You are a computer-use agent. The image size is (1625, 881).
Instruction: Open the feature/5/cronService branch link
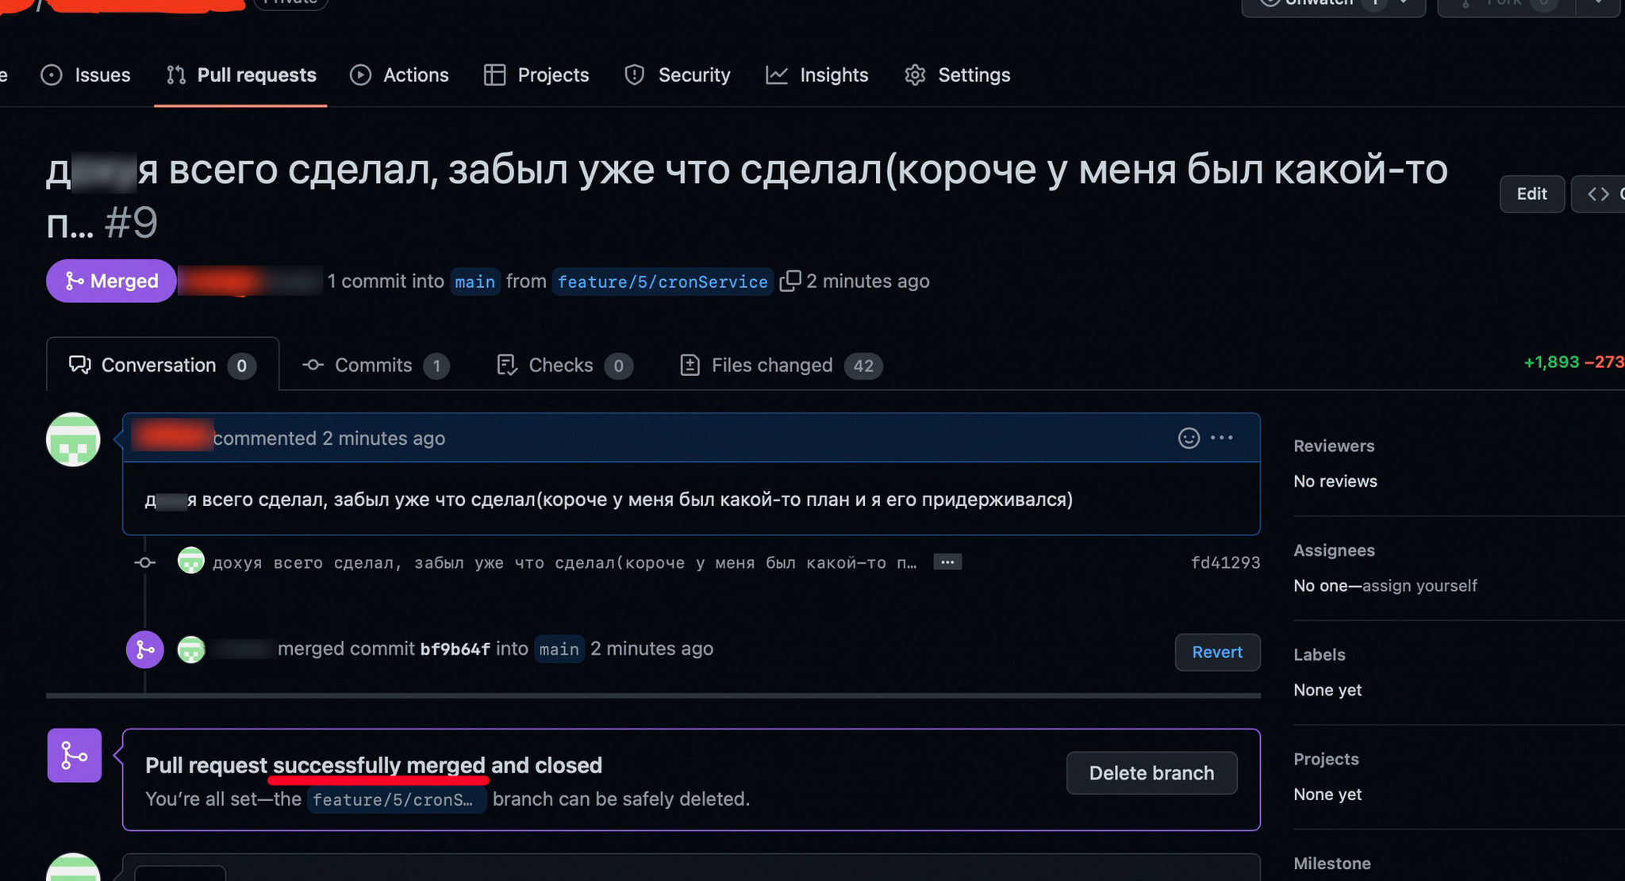pos(662,282)
